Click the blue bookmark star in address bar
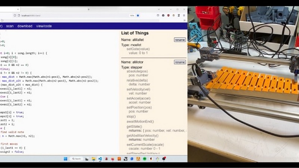The height and width of the screenshot is (168, 299). coord(138,15)
